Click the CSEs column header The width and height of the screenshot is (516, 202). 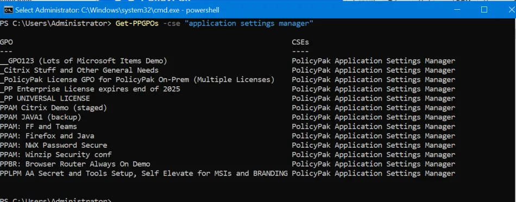(x=300, y=42)
